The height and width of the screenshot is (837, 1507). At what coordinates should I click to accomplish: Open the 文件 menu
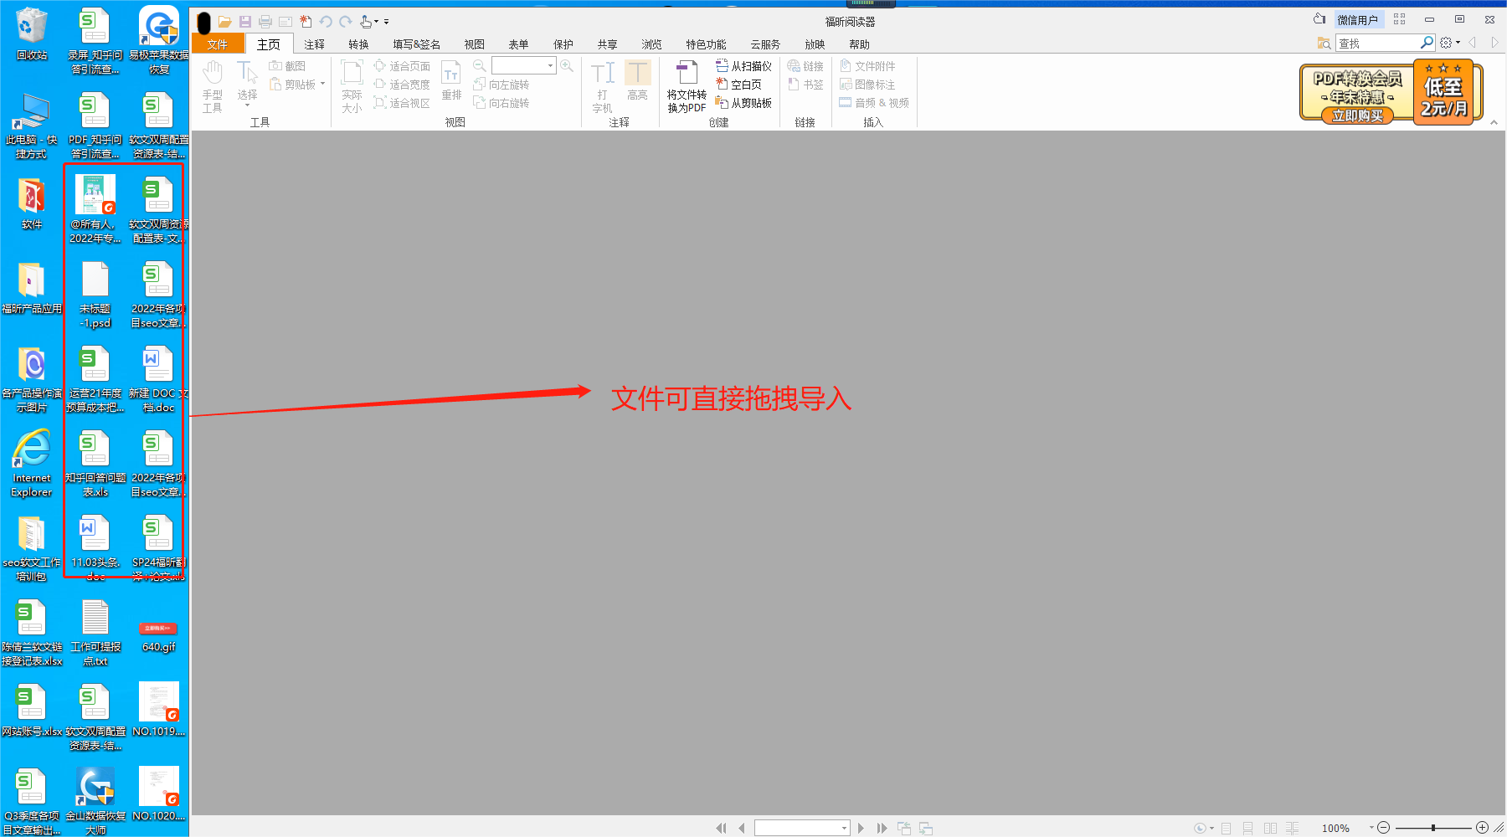pyautogui.click(x=218, y=44)
